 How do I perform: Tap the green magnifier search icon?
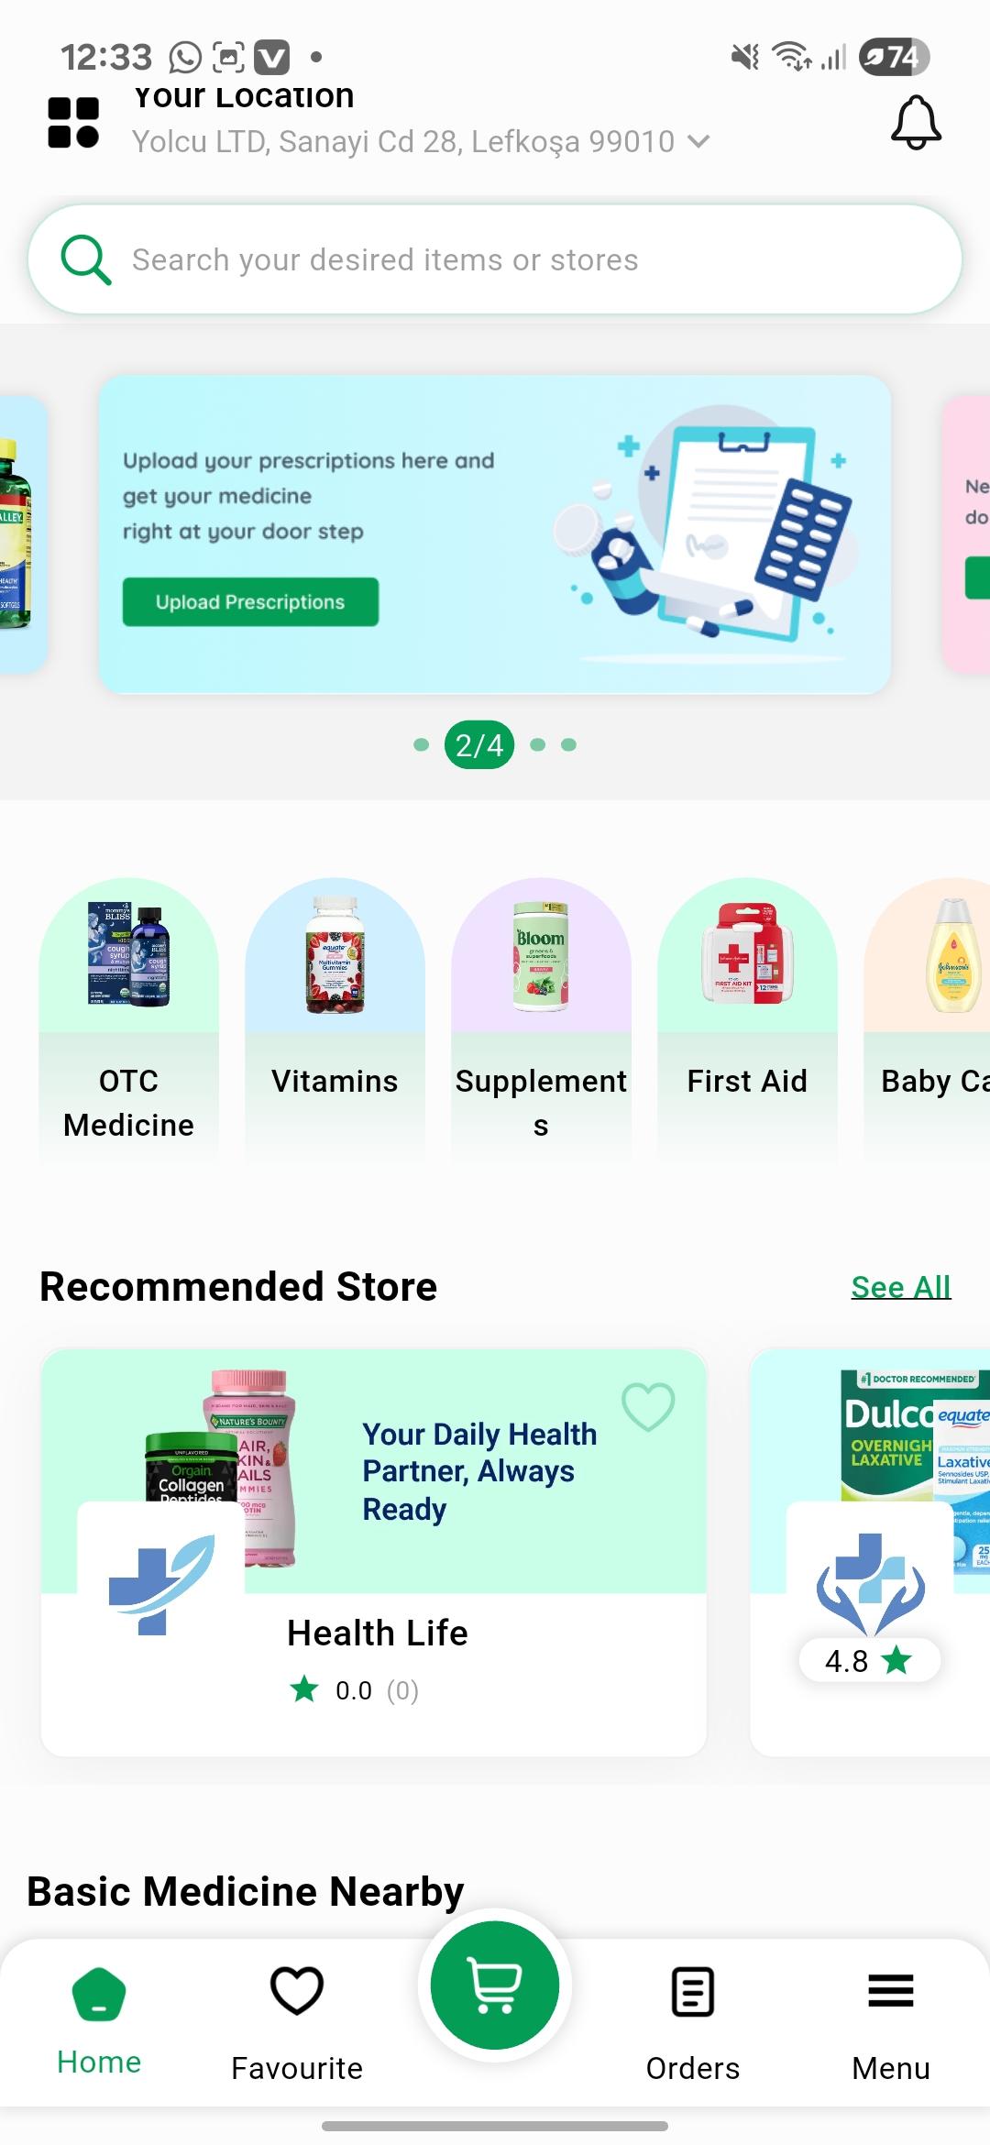coord(85,259)
